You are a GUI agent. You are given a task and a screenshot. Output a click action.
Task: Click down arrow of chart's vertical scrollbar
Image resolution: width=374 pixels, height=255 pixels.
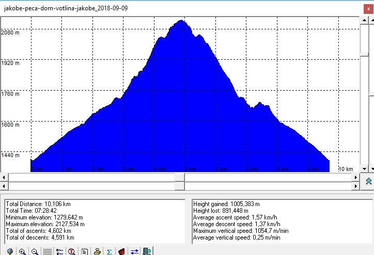click(364, 168)
